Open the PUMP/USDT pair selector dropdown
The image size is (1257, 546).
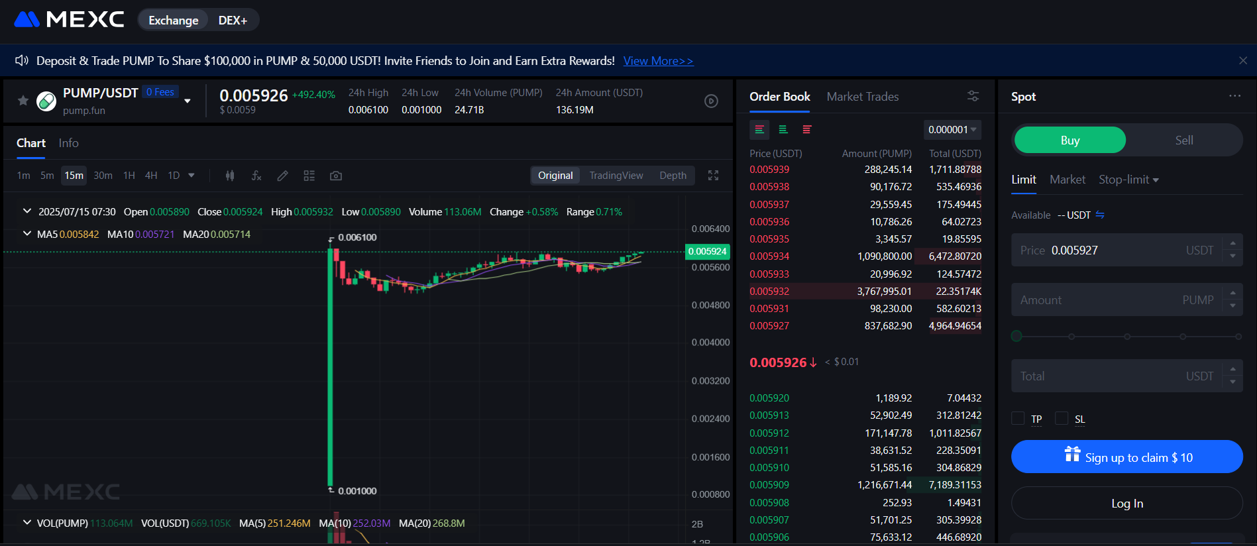tap(188, 101)
